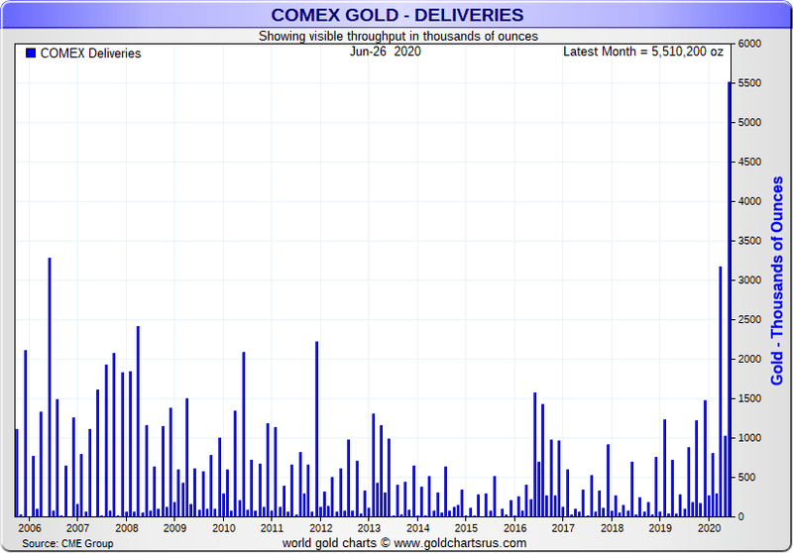Click the blue COMEX Deliveries legend swatch
Screen dimensions: 793x553
point(31,54)
